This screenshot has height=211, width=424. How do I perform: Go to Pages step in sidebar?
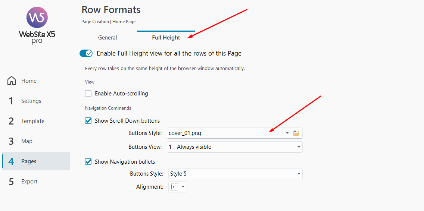pyautogui.click(x=36, y=161)
